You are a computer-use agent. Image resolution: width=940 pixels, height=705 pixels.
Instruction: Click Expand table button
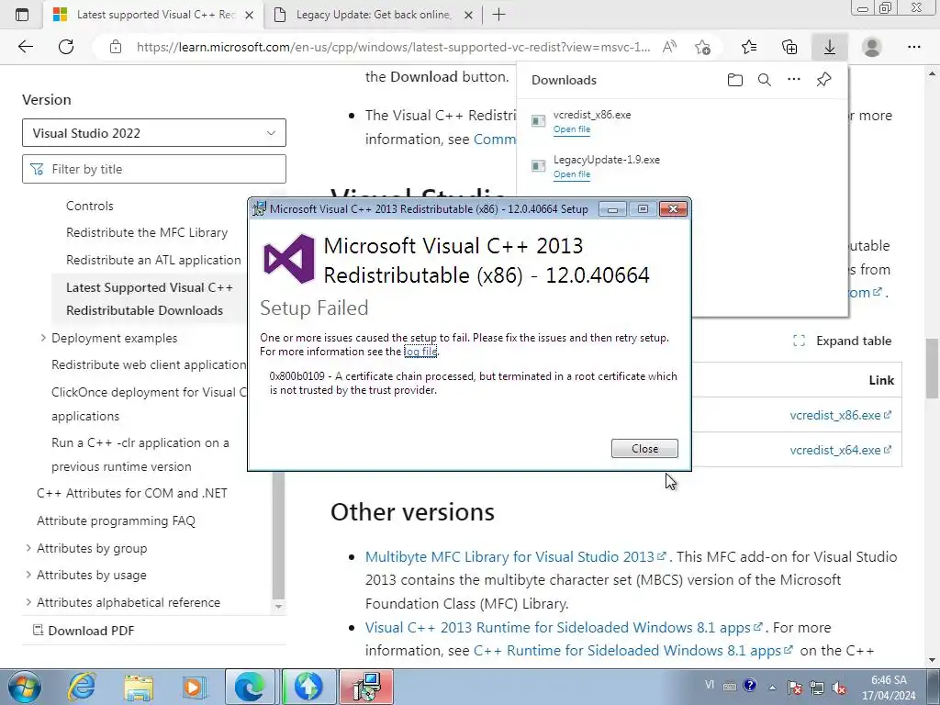pyautogui.click(x=843, y=341)
